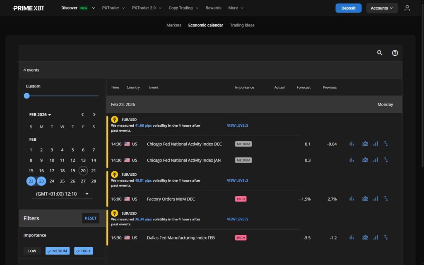424x265 pixels.
Task: Click the bar chart icon on Chicago Fed JAN row
Action: click(376, 160)
